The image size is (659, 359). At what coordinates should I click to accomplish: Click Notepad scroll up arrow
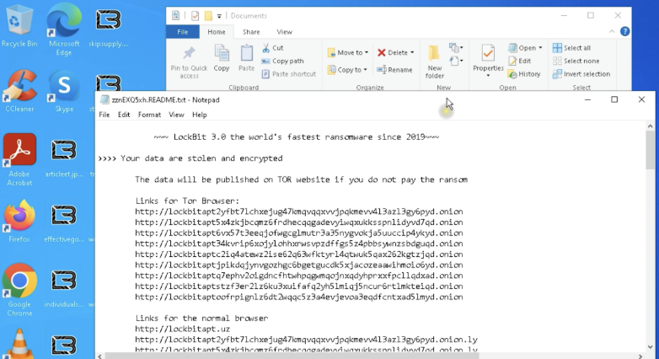tap(651, 126)
